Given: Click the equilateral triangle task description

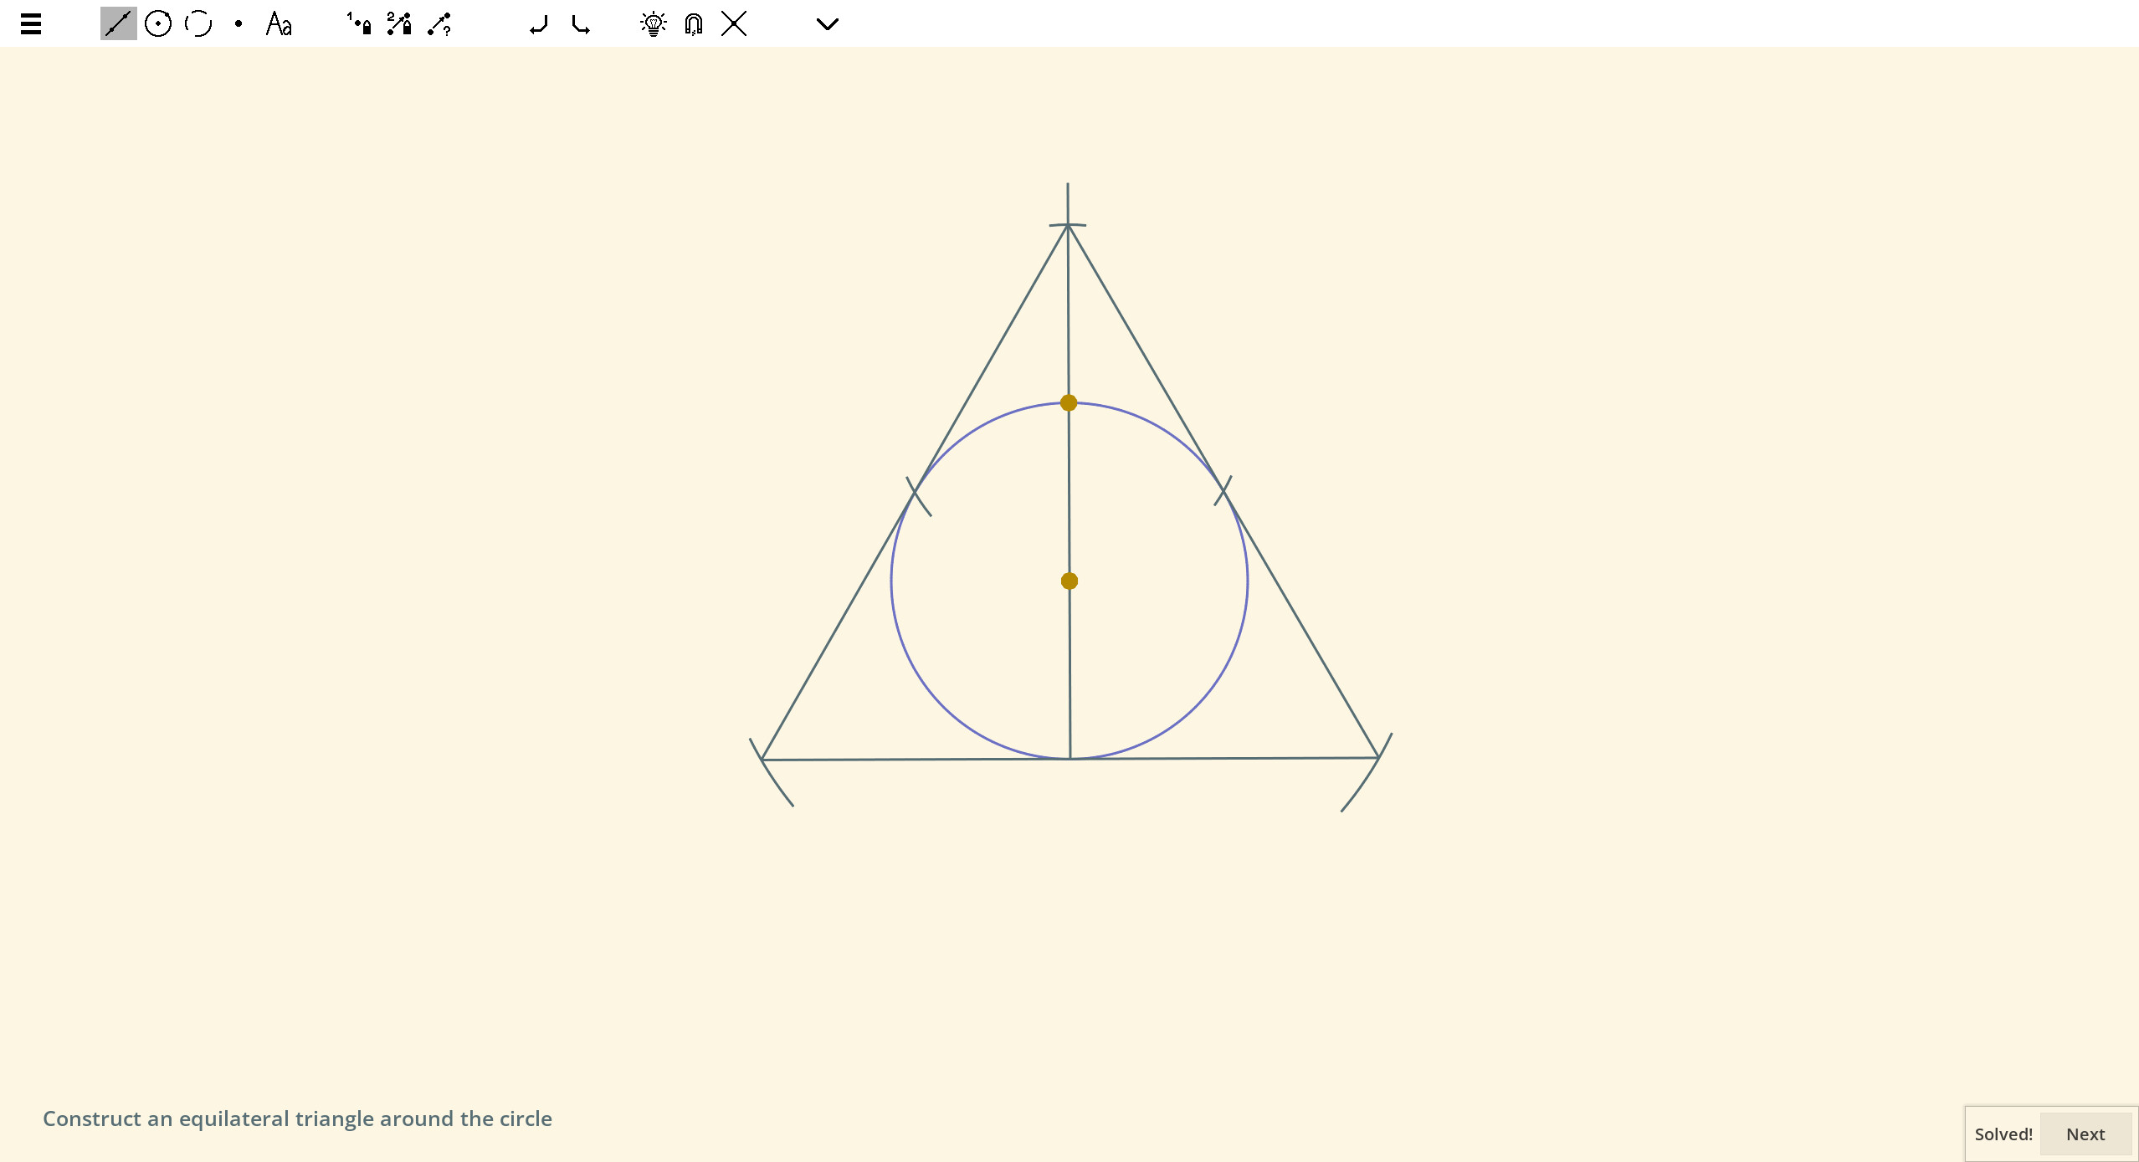Looking at the screenshot, I should pyautogui.click(x=298, y=1118).
